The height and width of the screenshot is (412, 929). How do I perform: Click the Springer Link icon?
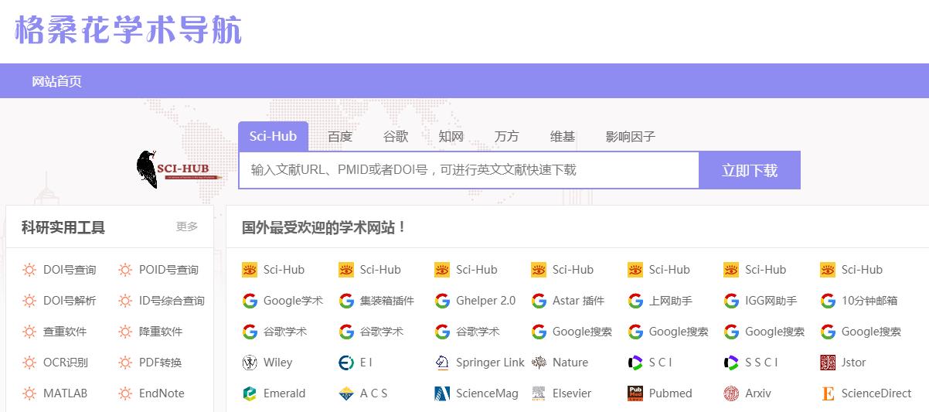click(x=442, y=363)
